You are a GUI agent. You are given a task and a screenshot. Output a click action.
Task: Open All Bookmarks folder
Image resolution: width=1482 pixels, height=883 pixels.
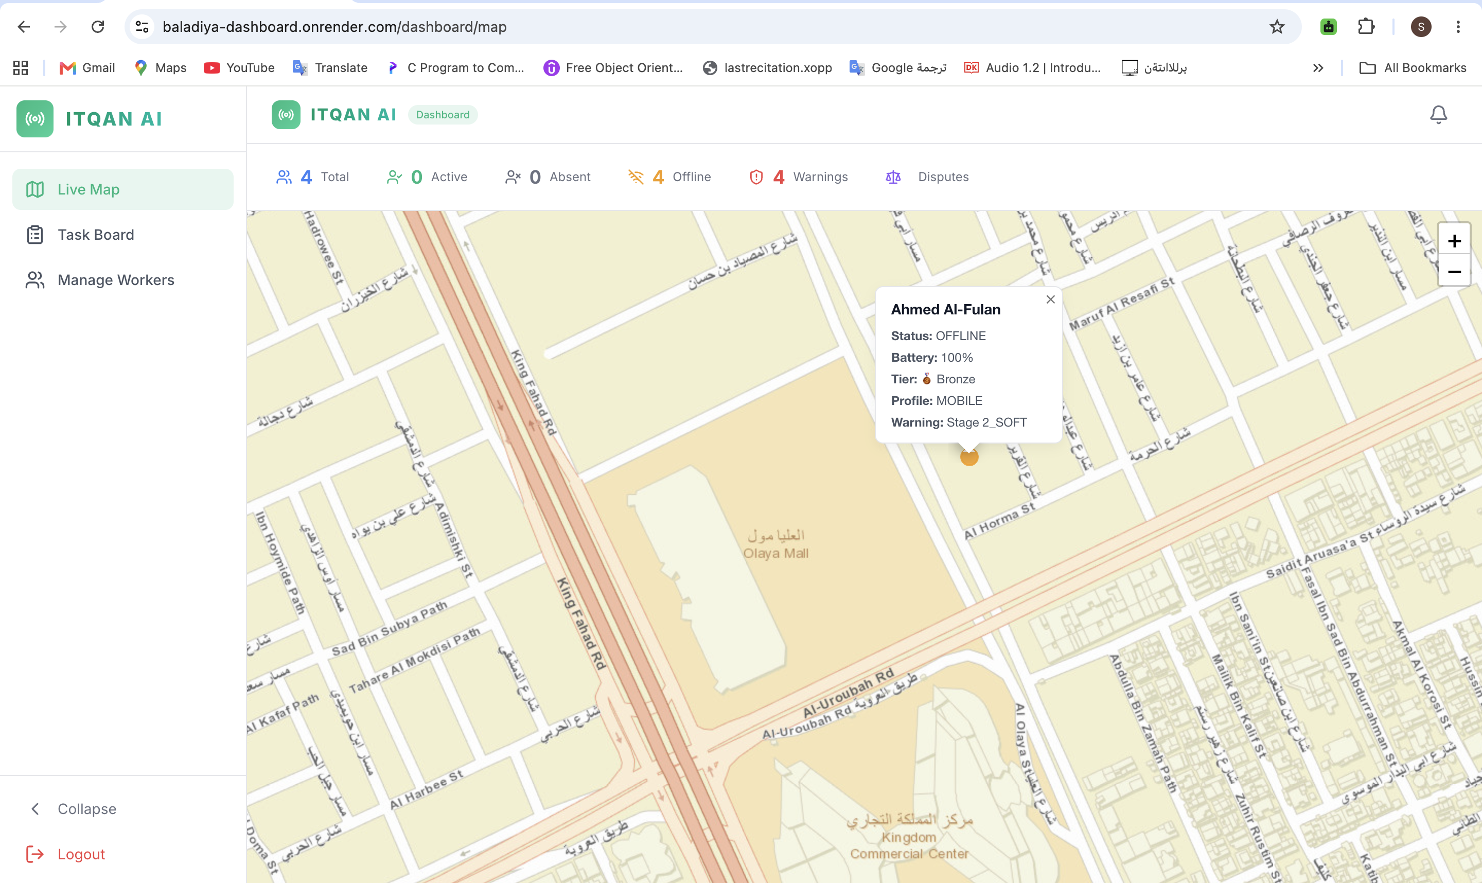[1413, 68]
